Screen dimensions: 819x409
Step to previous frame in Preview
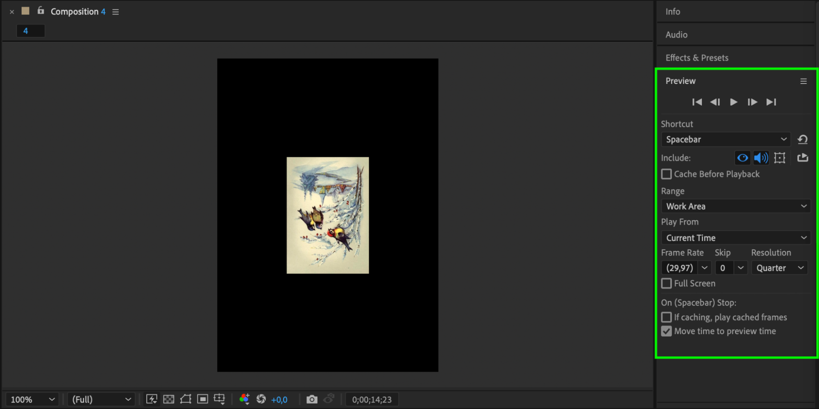(x=715, y=102)
